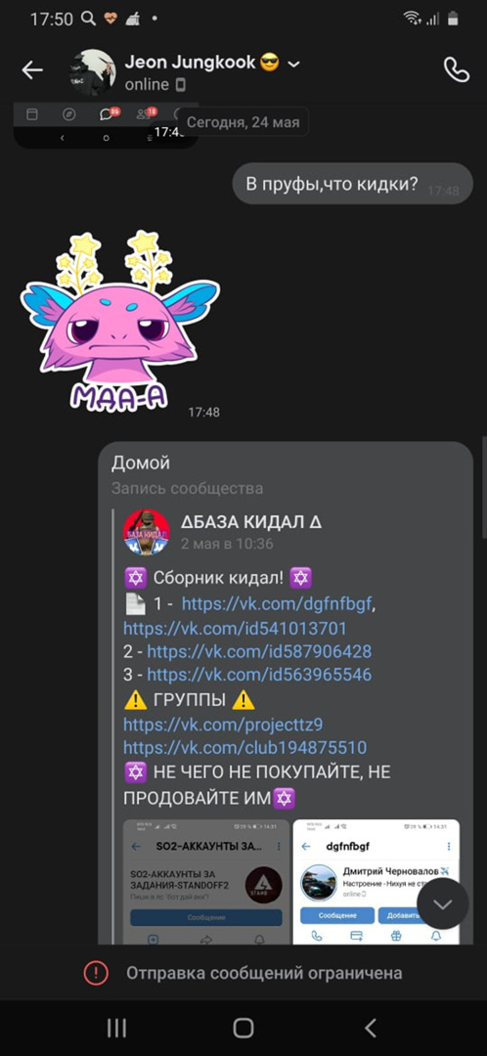Tap the message bubble 'В пруфы,что кидки?'

(x=352, y=184)
